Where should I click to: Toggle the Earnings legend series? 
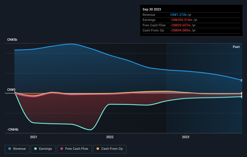[x=43, y=149]
